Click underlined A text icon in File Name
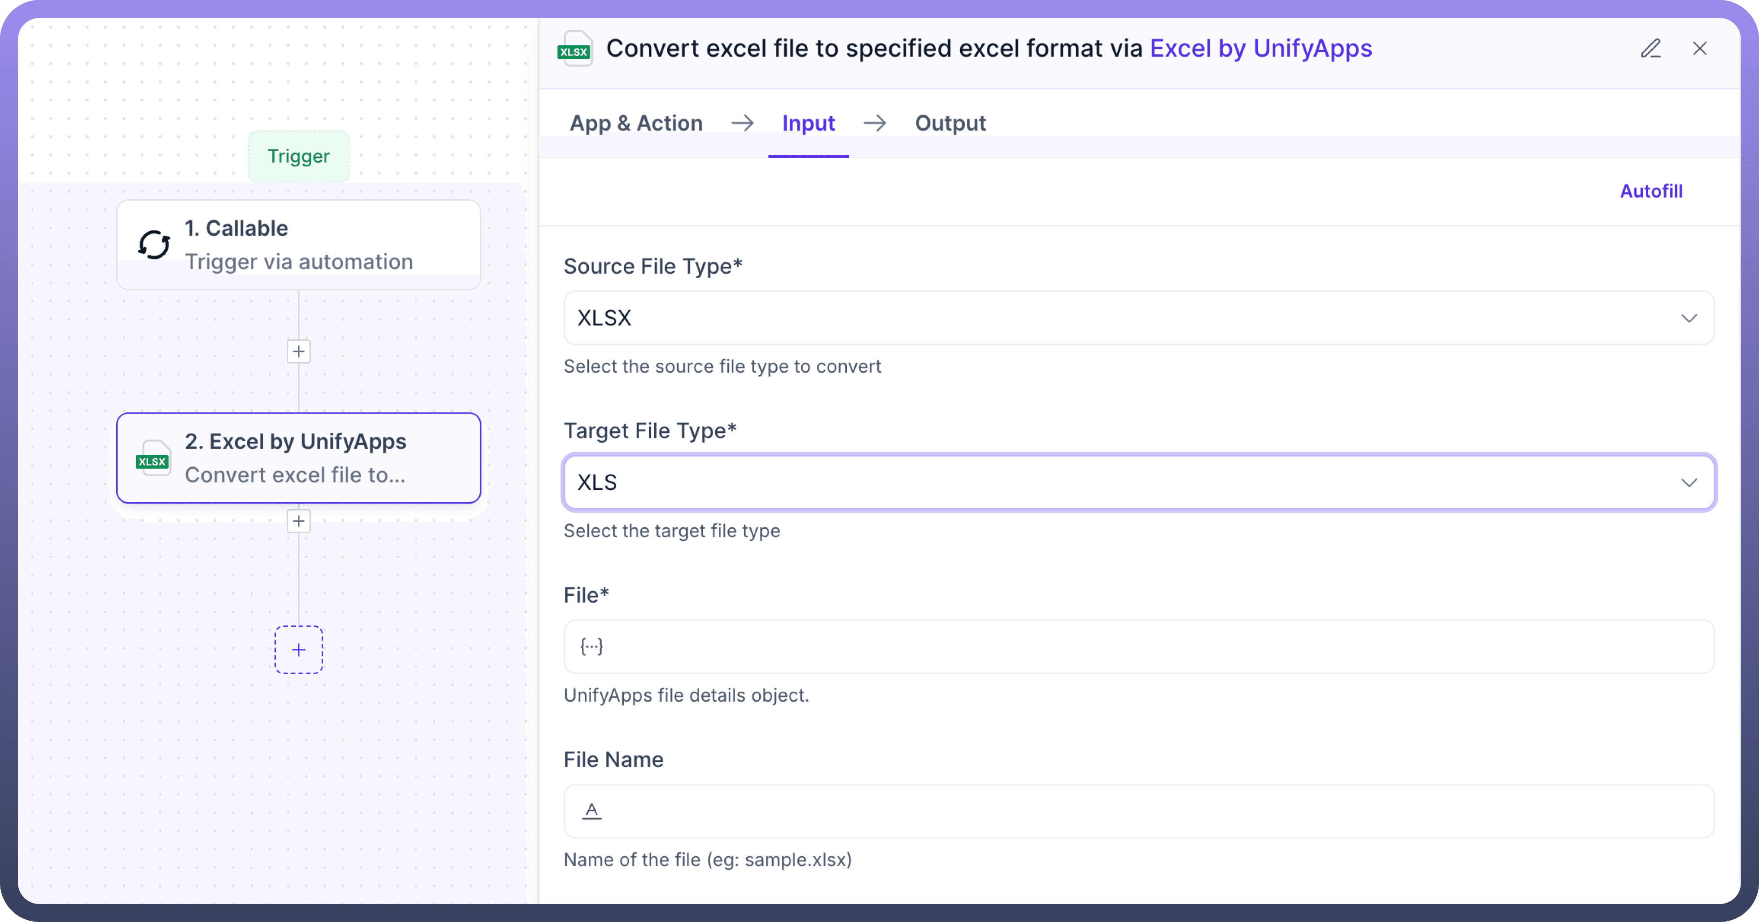 [x=591, y=811]
